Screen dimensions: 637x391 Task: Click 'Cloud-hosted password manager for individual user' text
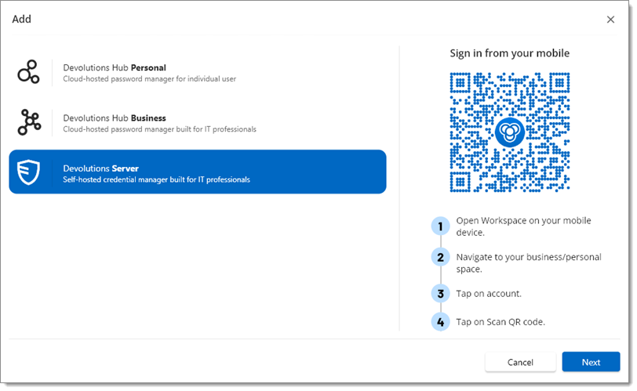coord(149,79)
